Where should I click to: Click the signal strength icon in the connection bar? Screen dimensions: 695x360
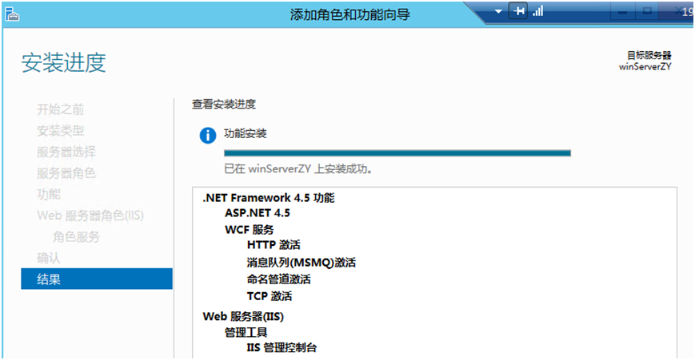[x=538, y=11]
